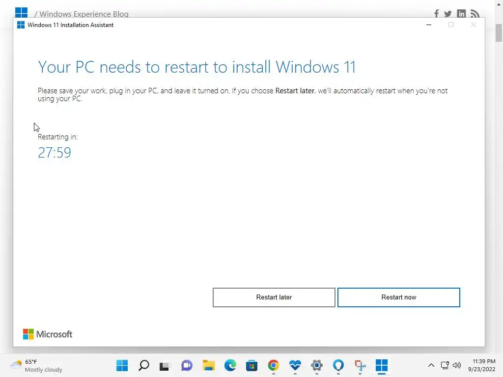Open the PC Health Check taskbar icon
503x377 pixels.
(295, 365)
